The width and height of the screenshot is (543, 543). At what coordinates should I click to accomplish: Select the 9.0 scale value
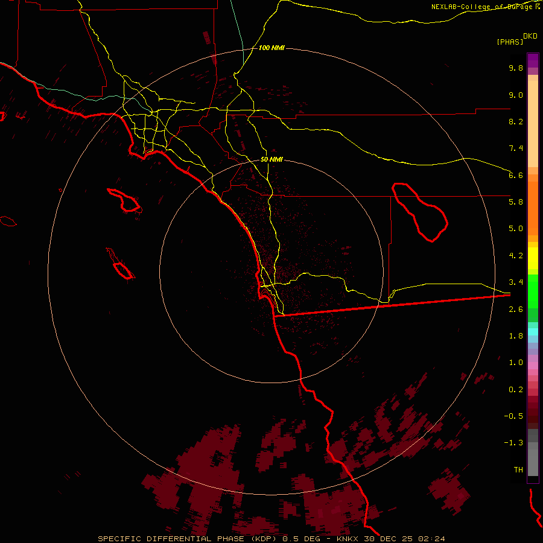pyautogui.click(x=516, y=95)
